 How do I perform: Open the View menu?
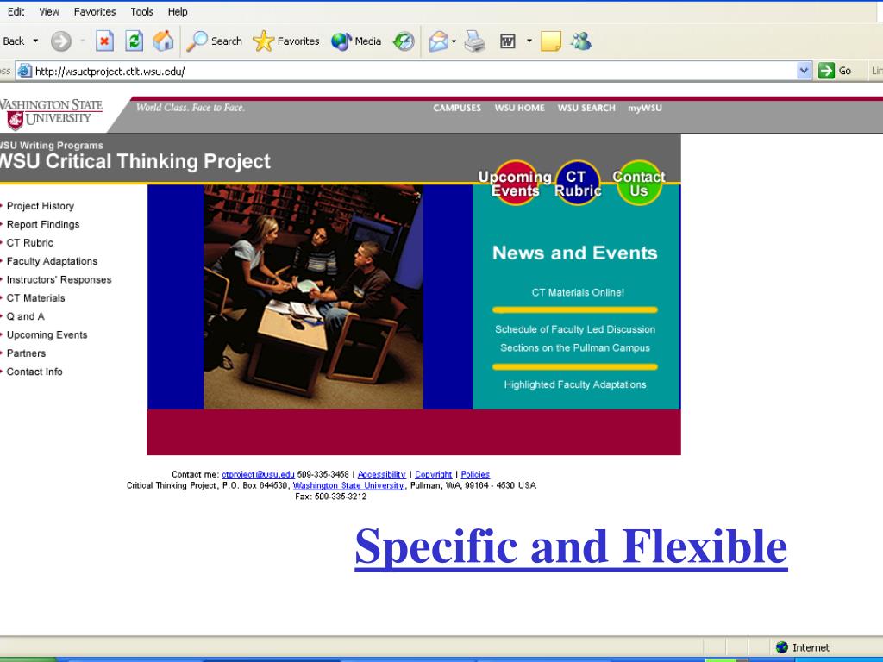(x=49, y=11)
